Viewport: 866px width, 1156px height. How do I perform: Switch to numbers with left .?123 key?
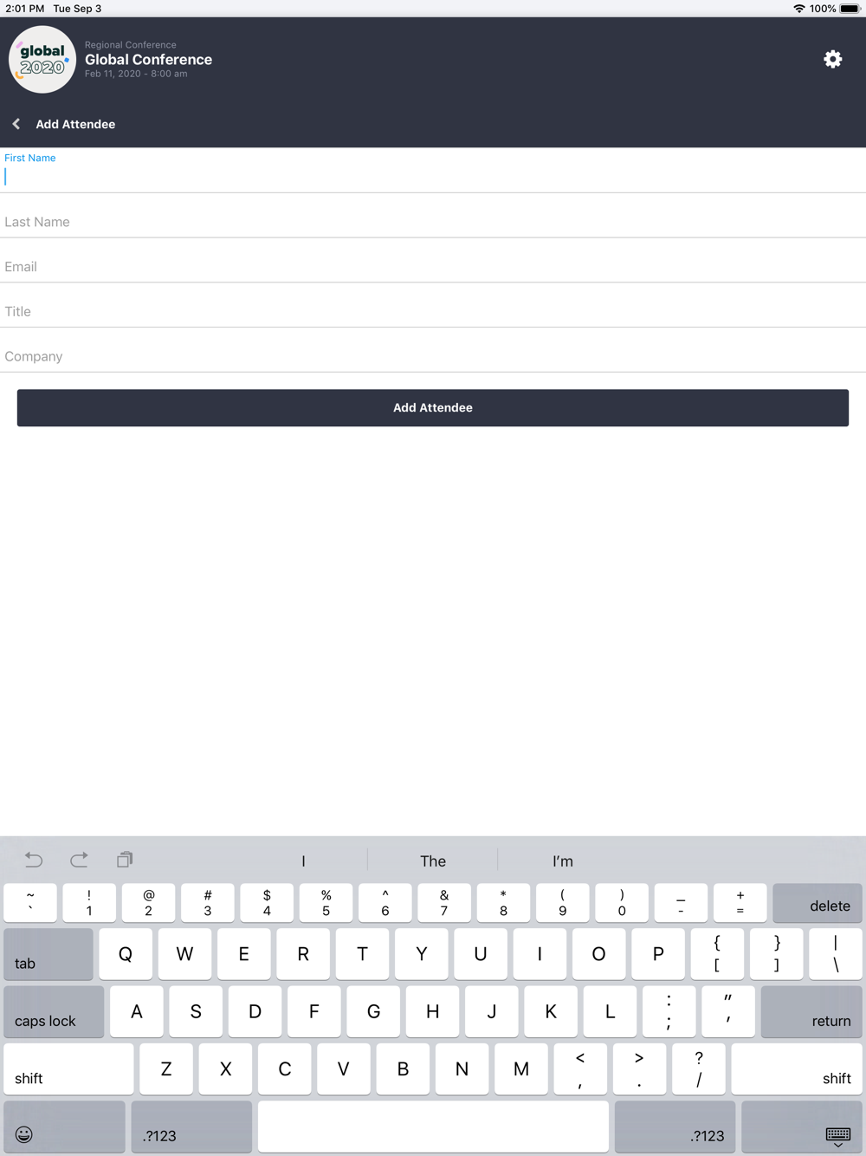[x=191, y=1127]
